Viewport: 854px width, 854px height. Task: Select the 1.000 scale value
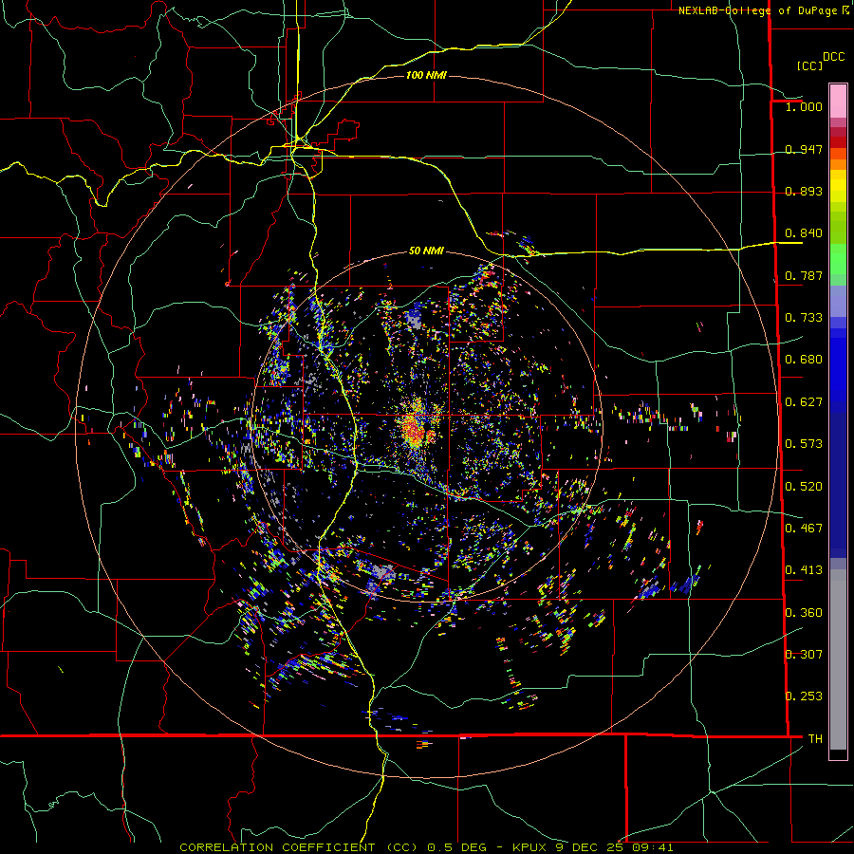click(804, 106)
